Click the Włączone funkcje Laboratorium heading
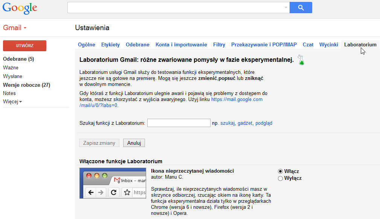The image size is (380, 219). point(121,161)
